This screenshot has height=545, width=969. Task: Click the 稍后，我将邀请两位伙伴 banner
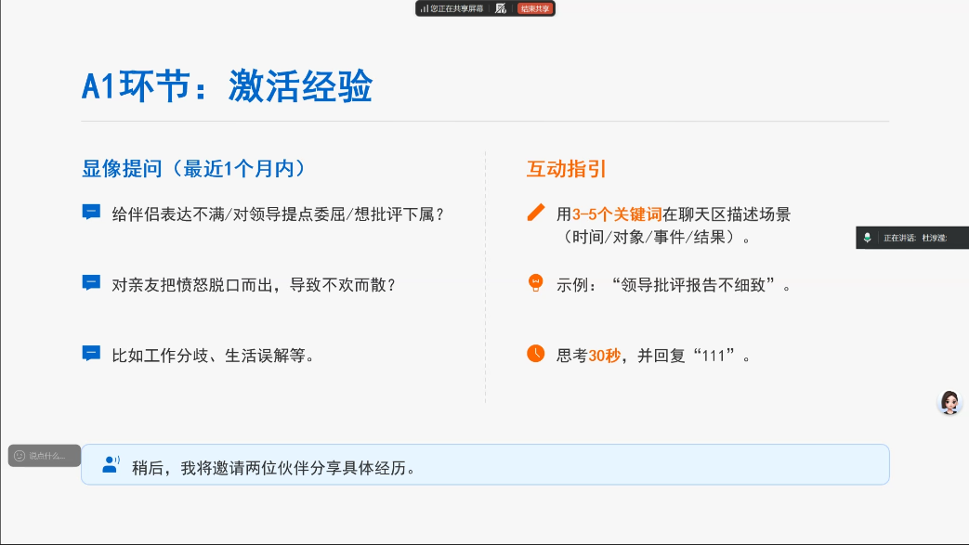click(x=485, y=464)
